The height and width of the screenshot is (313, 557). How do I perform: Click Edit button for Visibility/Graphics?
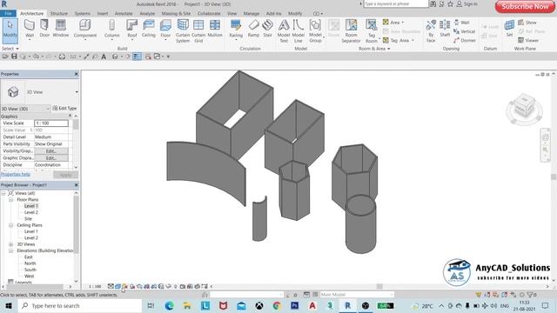tap(51, 151)
